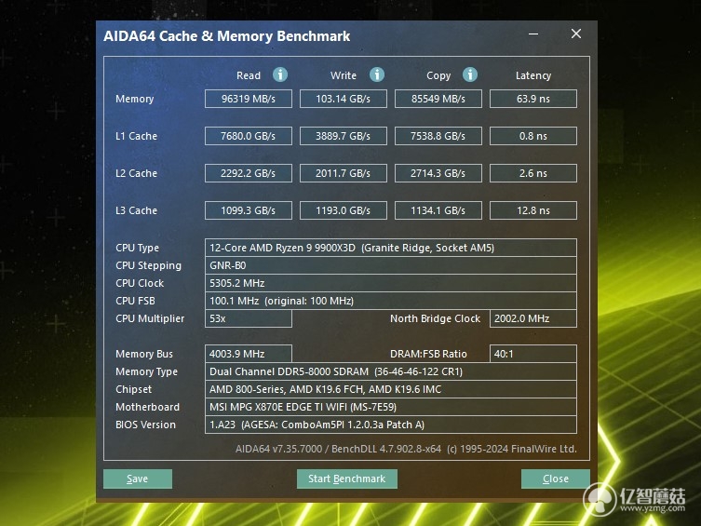Viewport: 701px width, 526px height.
Task: Click the L3 Cache row label
Action: click(136, 210)
